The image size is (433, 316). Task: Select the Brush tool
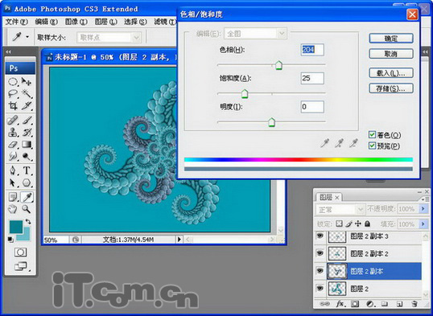click(27, 121)
